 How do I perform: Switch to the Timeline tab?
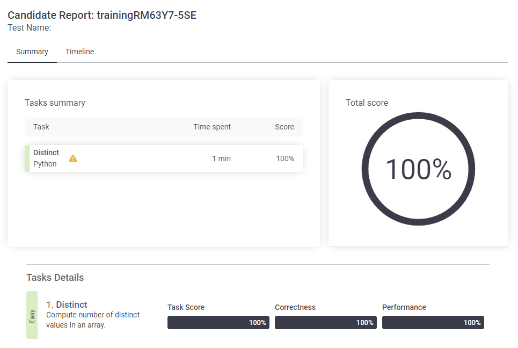point(79,52)
